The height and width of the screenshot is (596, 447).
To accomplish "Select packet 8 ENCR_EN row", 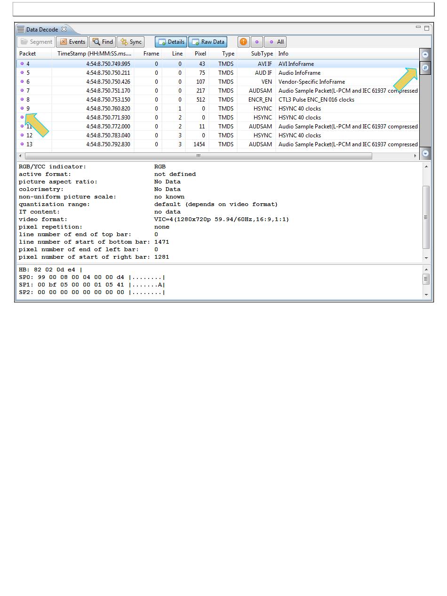I will [x=188, y=100].
